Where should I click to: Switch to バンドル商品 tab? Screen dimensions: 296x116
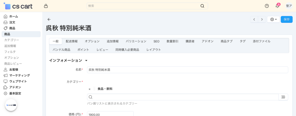[62, 50]
